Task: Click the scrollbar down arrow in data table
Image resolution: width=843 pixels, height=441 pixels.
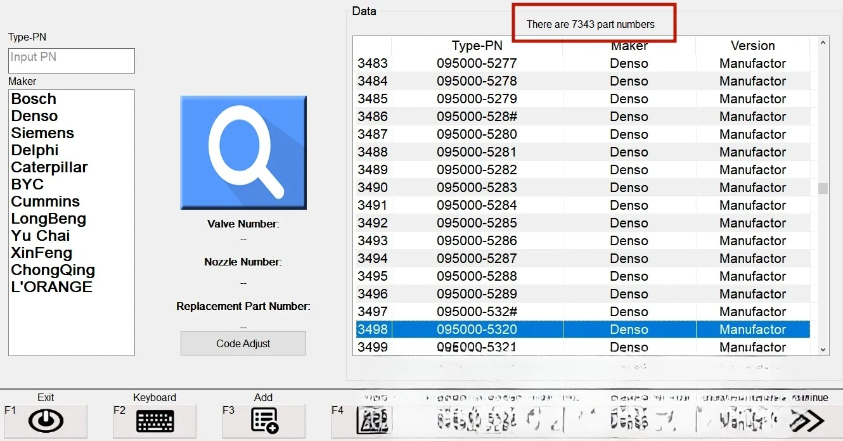Action: tap(823, 349)
